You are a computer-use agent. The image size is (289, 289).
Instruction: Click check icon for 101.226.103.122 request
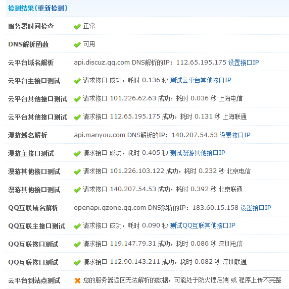[77, 172]
